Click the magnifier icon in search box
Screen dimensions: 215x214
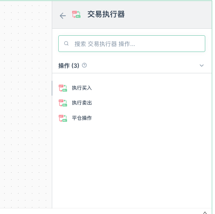(66, 44)
